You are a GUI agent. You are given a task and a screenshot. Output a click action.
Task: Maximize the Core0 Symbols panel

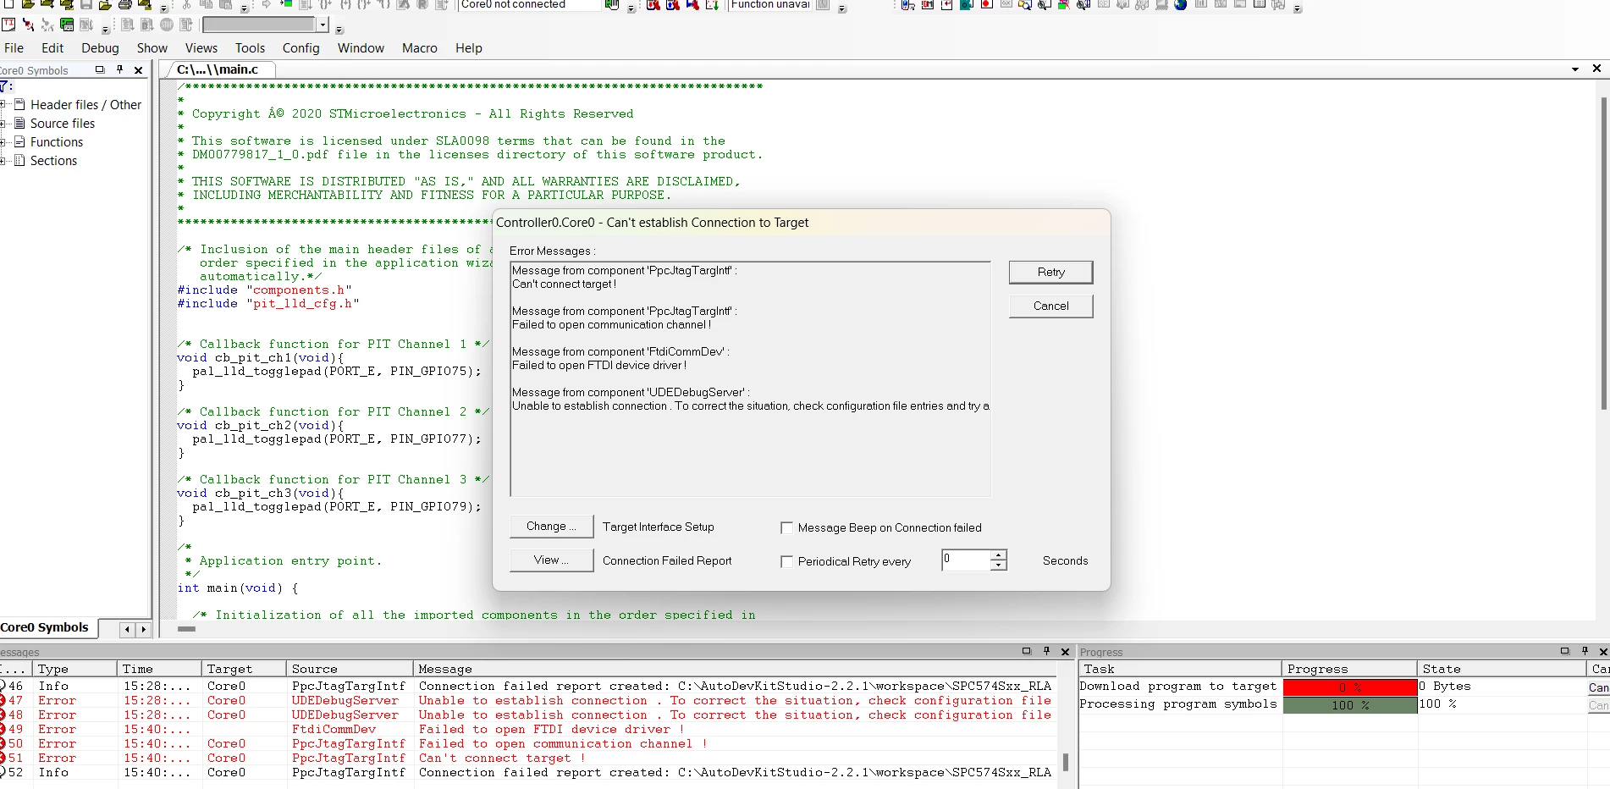click(100, 70)
